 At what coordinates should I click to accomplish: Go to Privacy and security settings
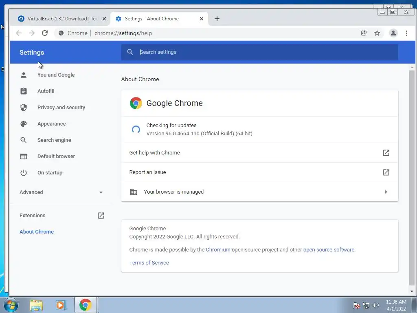[61, 107]
